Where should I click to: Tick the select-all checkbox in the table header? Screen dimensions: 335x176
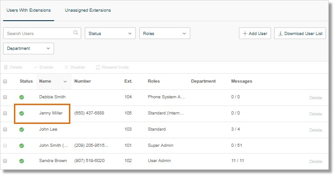point(5,81)
